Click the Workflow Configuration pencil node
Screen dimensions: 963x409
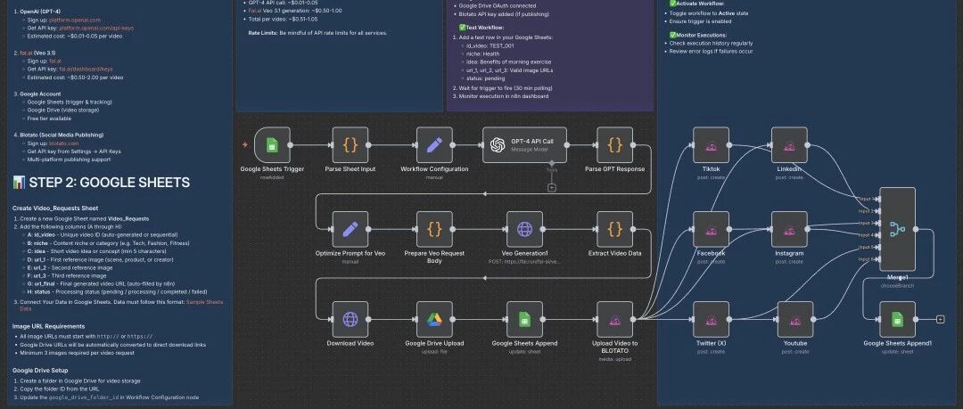click(x=434, y=144)
